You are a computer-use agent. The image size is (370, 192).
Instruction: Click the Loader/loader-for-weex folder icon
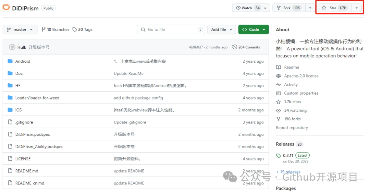pyautogui.click(x=10, y=97)
